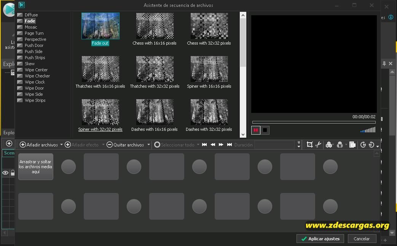This screenshot has height=246, width=397.
Task: Click Añadir archivos button
Action: 39,145
